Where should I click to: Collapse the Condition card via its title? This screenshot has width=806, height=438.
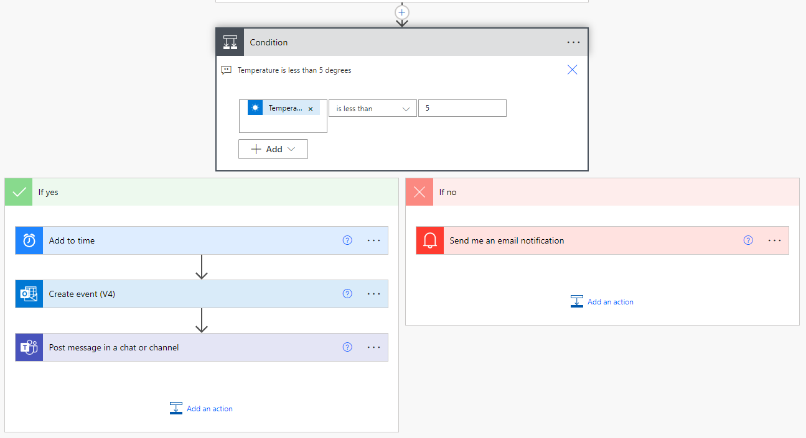pos(269,42)
